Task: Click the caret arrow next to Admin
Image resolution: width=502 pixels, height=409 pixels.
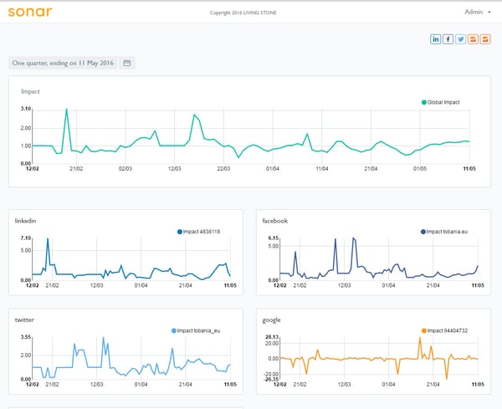Action: (489, 13)
